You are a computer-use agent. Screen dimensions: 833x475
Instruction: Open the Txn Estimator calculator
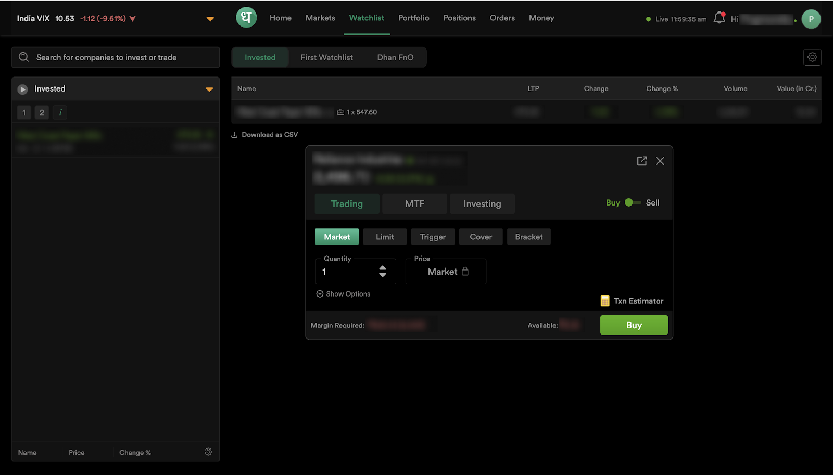pyautogui.click(x=632, y=301)
